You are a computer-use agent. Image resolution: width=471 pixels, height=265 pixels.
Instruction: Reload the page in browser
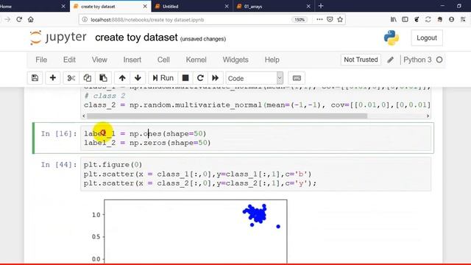pyautogui.click(x=19, y=20)
